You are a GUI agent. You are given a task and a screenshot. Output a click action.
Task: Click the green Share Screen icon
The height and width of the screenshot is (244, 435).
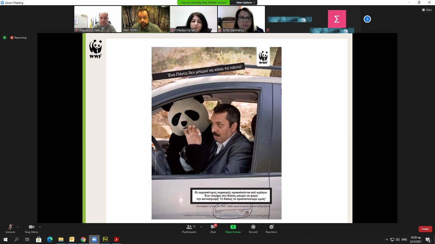click(233, 227)
